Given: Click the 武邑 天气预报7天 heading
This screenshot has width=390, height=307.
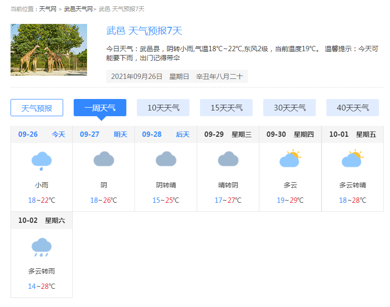Looking at the screenshot, I should pos(144,31).
